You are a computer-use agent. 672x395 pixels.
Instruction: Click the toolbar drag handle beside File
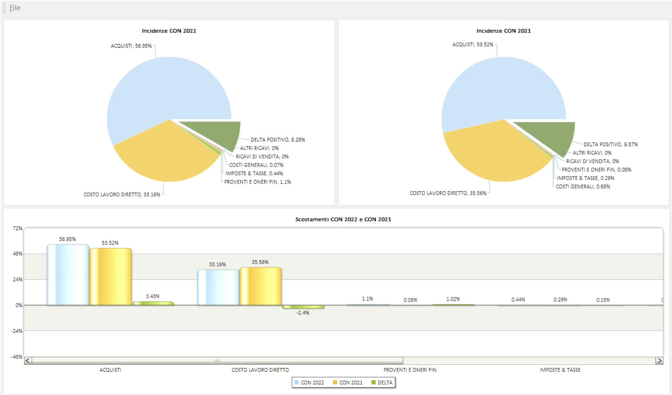pos(4,8)
